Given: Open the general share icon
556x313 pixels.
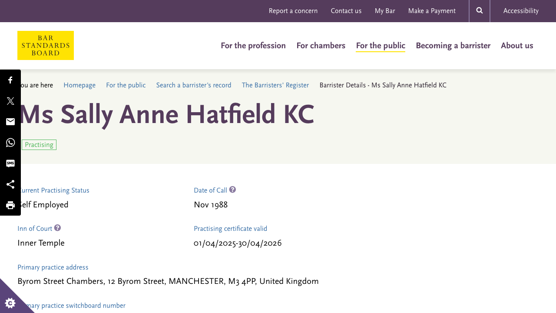Looking at the screenshot, I should point(10,184).
